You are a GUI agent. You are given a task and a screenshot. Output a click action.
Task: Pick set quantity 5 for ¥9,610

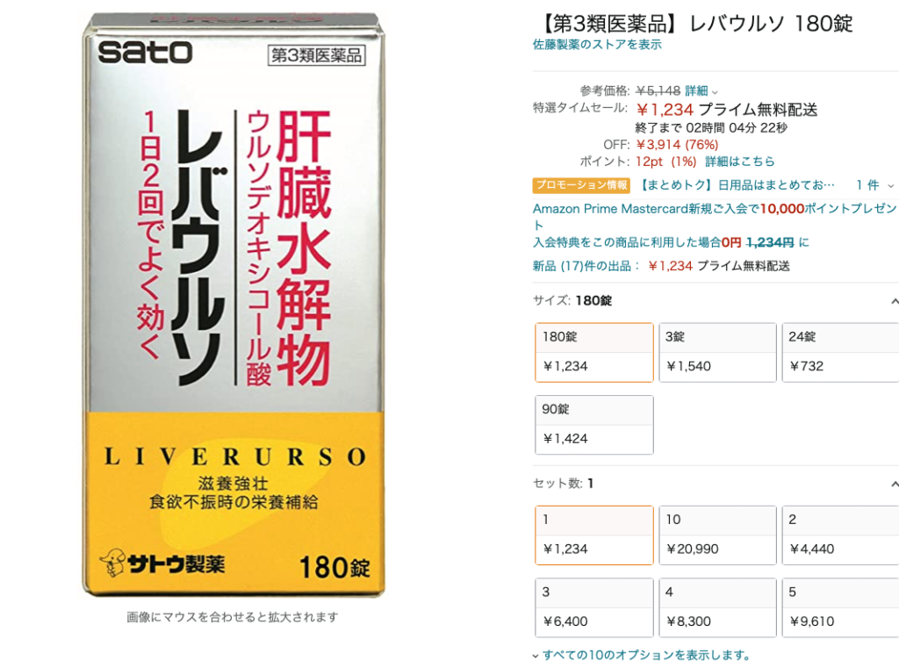(840, 607)
